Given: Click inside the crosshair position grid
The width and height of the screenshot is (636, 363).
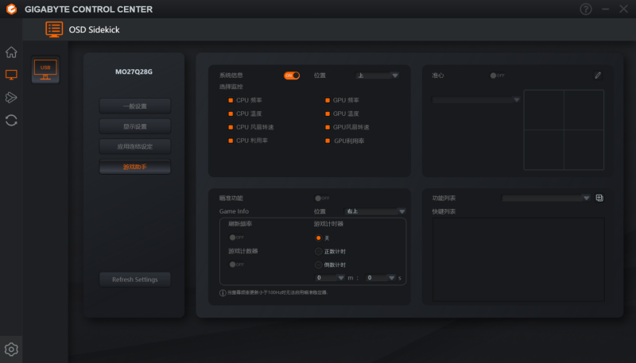Looking at the screenshot, I should tap(564, 129).
